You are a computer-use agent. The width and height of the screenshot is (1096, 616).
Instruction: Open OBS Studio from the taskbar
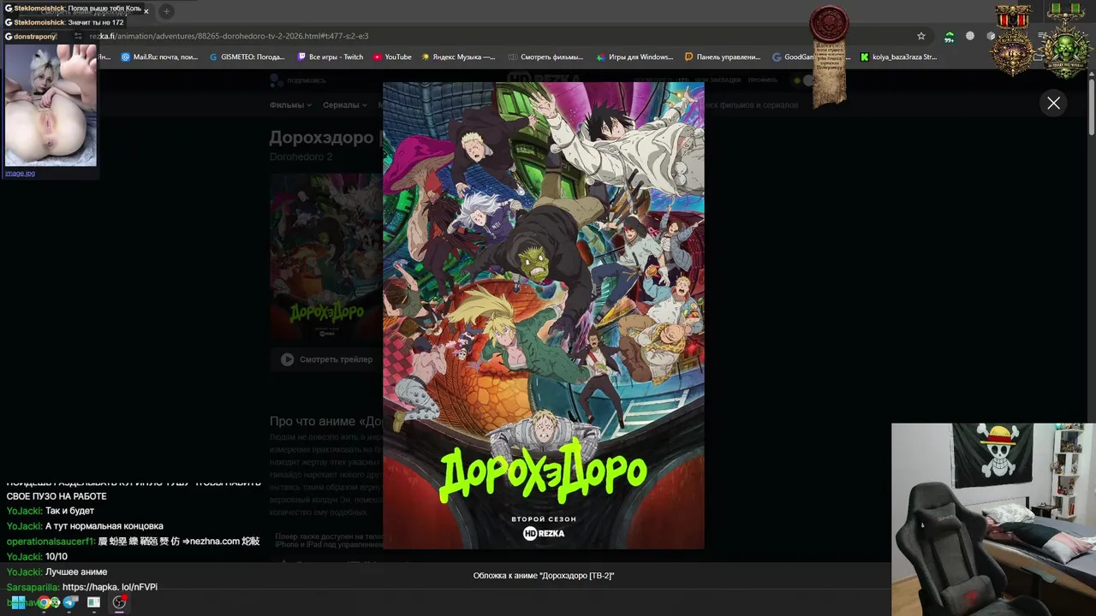point(120,602)
